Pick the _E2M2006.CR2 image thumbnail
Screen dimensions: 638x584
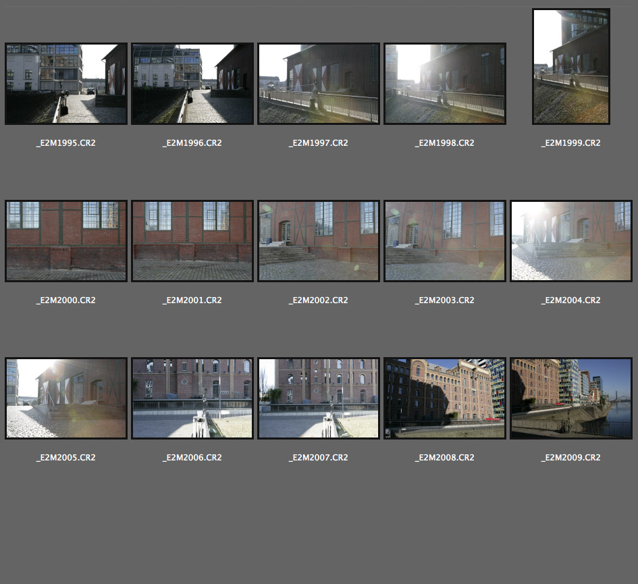click(x=192, y=398)
